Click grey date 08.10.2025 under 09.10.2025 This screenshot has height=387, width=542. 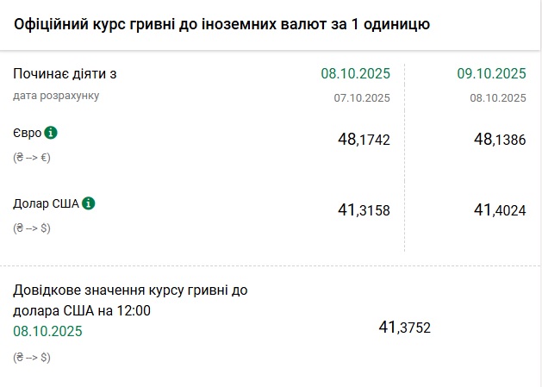point(497,97)
